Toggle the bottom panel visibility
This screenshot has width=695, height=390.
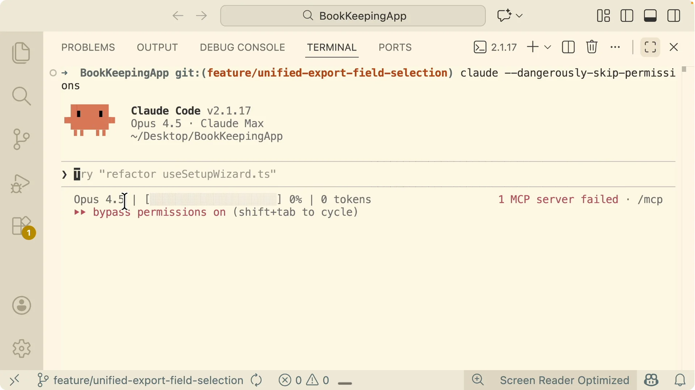650,16
